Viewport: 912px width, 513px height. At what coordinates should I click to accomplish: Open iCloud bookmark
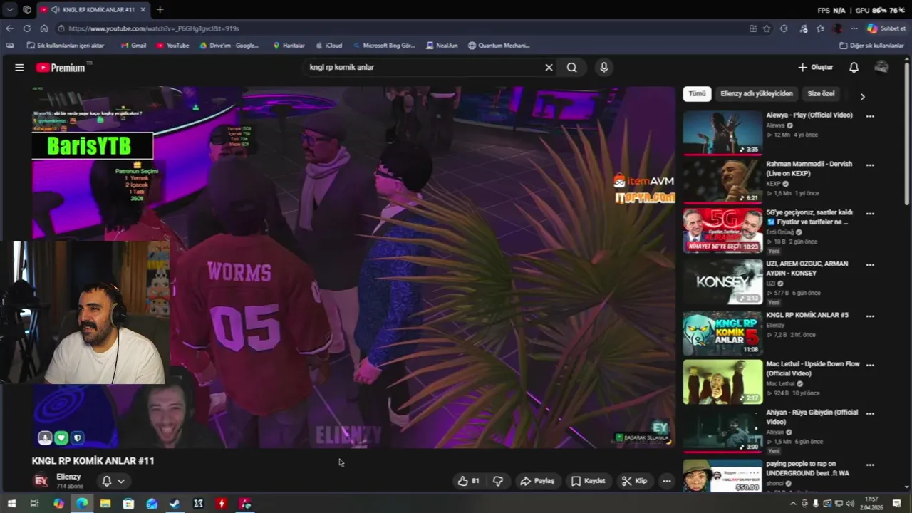(329, 46)
